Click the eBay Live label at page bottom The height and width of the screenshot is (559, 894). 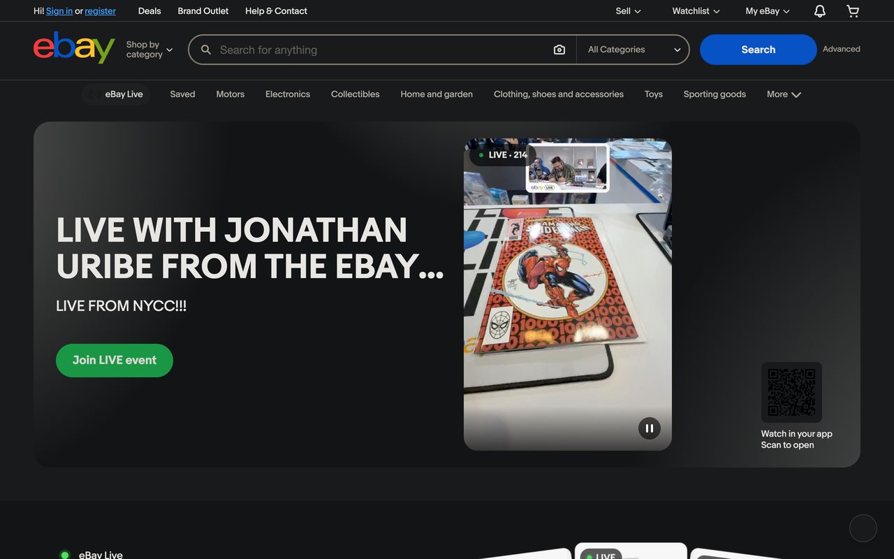101,555
